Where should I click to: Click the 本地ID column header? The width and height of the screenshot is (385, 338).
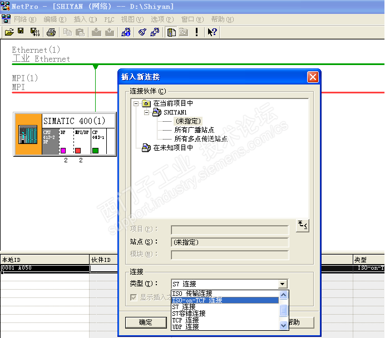click(45, 260)
